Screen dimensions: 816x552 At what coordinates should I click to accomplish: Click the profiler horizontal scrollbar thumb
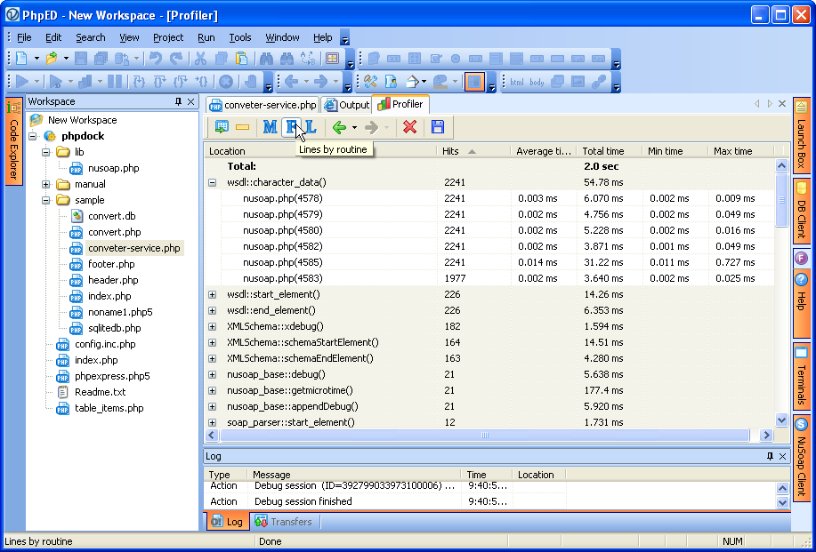coord(484,435)
